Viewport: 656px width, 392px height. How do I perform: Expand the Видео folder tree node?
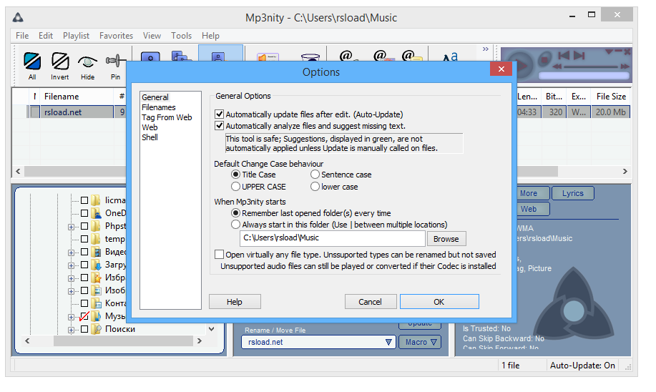click(71, 253)
